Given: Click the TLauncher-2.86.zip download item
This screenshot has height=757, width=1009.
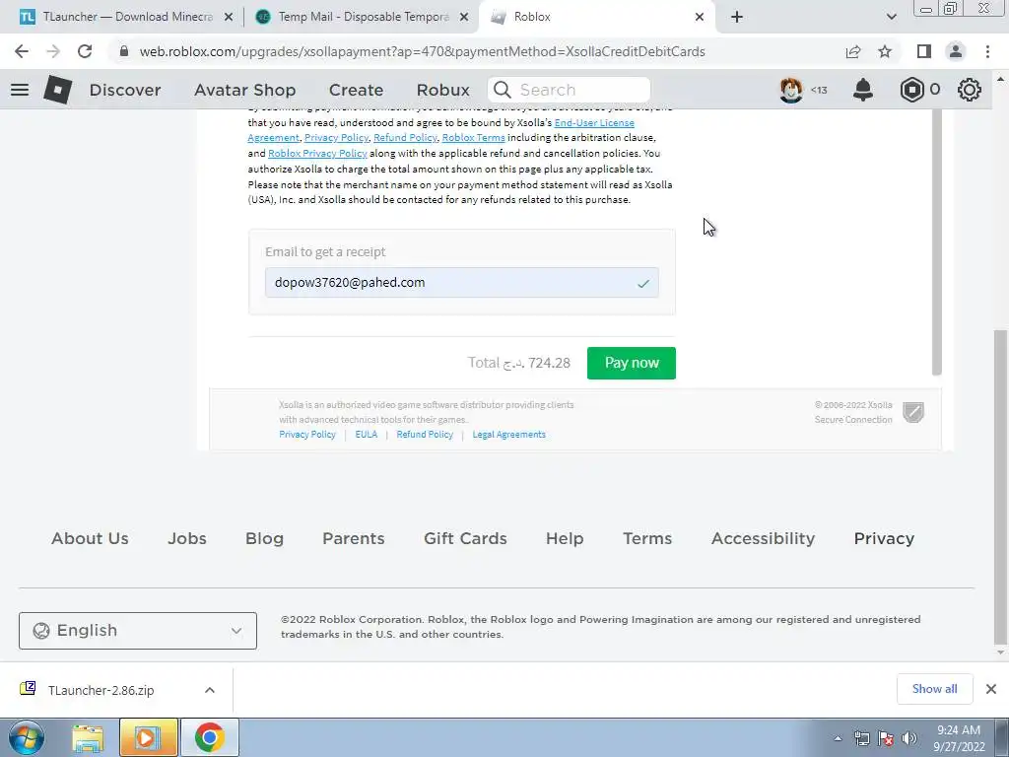Looking at the screenshot, I should pyautogui.click(x=101, y=690).
